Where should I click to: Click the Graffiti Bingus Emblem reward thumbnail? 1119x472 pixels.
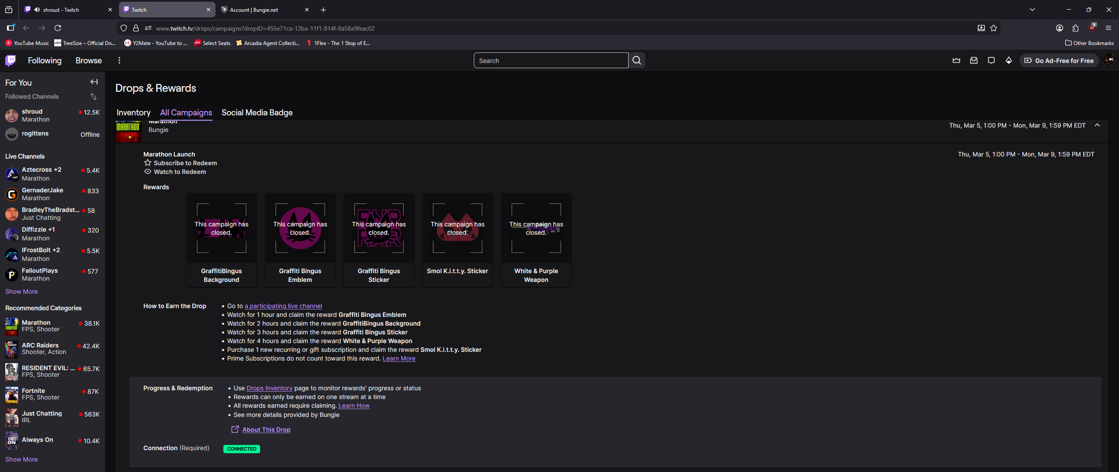300,228
